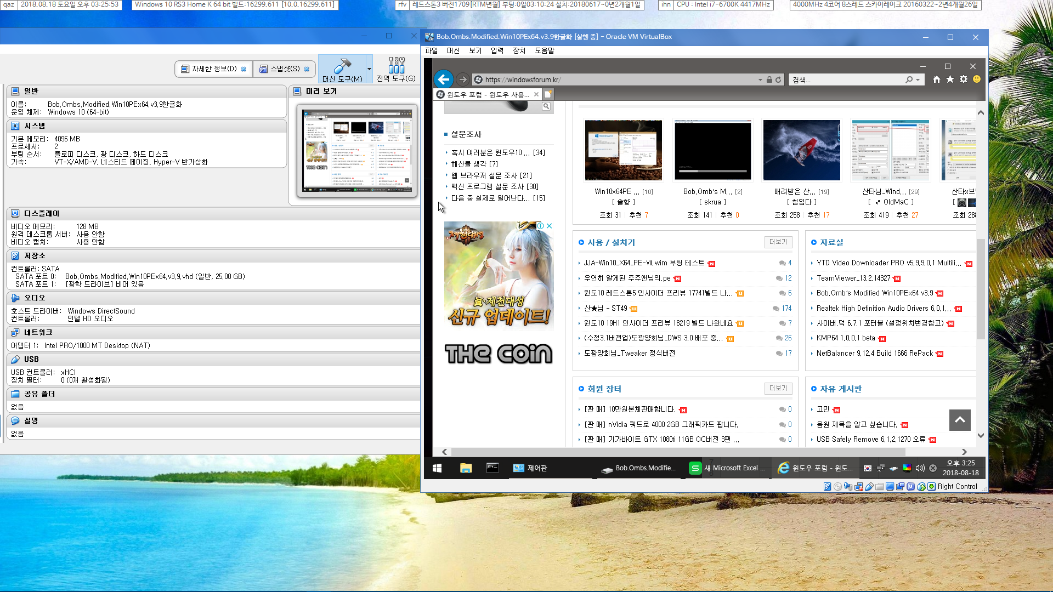Image resolution: width=1053 pixels, height=592 pixels.
Task: Click the Win10x64PE post thumbnail
Action: click(624, 150)
